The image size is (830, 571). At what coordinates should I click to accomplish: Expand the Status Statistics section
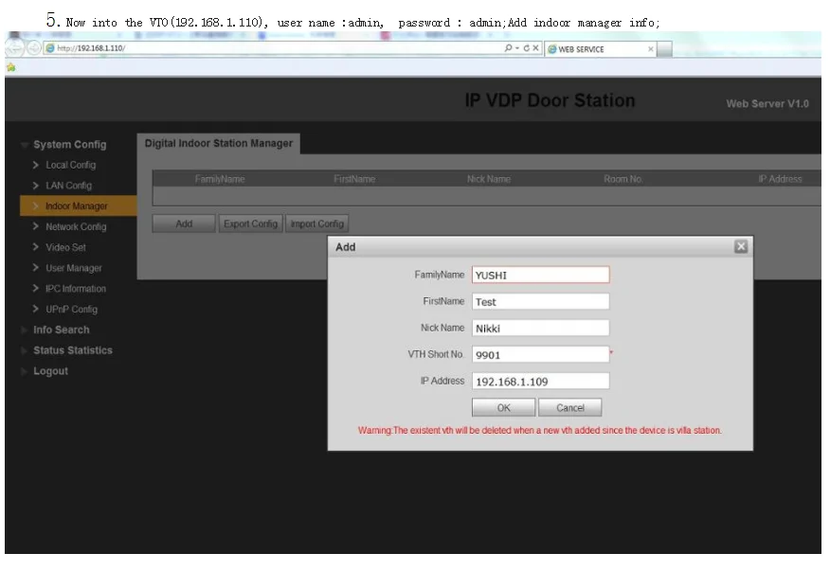[73, 350]
